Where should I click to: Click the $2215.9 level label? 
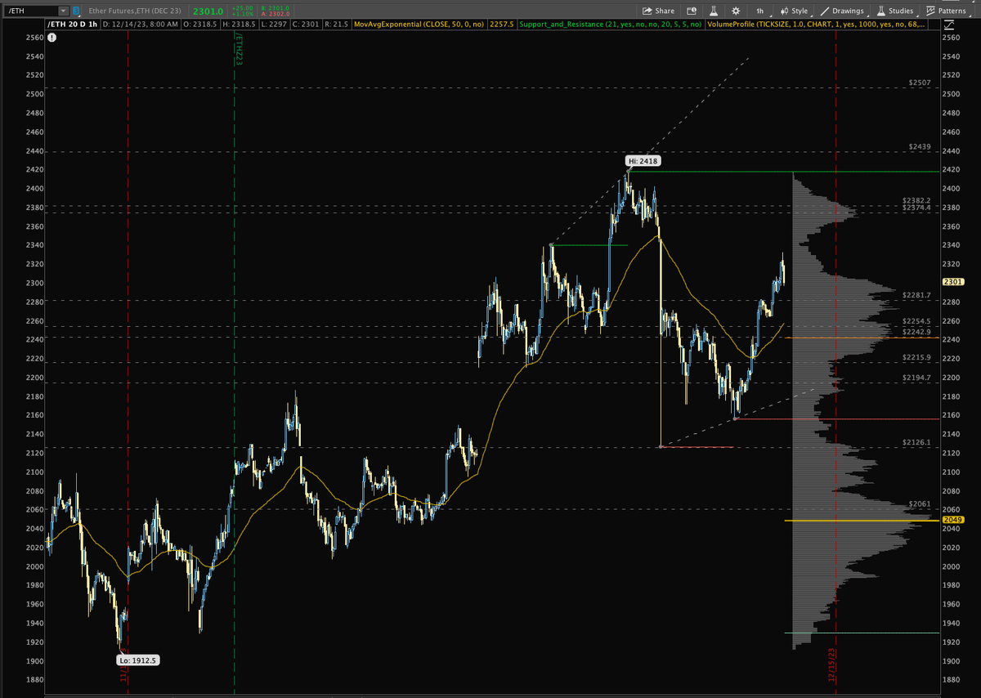pyautogui.click(x=916, y=358)
